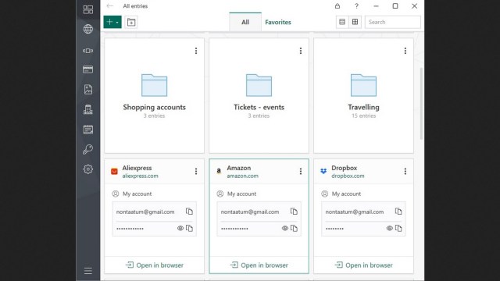
Task: Unhide the Dropbox password with eye icon
Action: click(390, 228)
